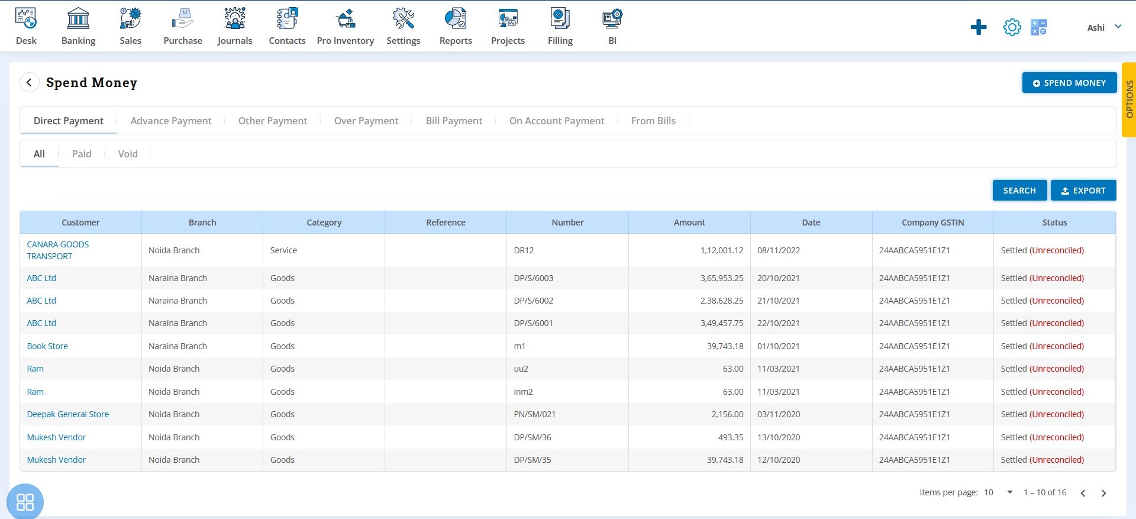Switch to the From Bills tab
Screen dimensions: 1136x519
tap(653, 121)
